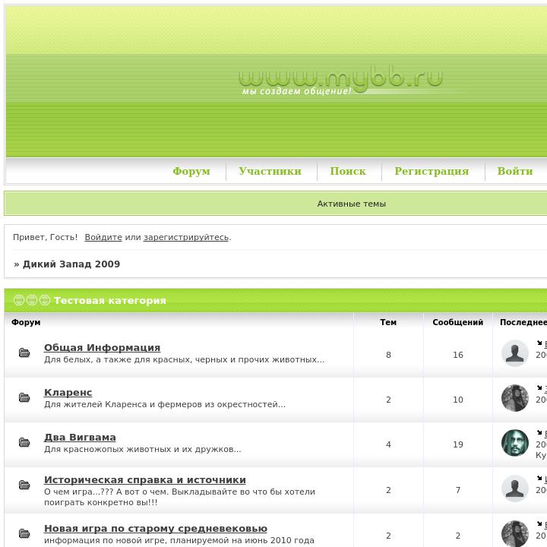This screenshot has height=547, width=547.
Task: Open Новая игра по старому средневековью forum
Action: pos(156,529)
